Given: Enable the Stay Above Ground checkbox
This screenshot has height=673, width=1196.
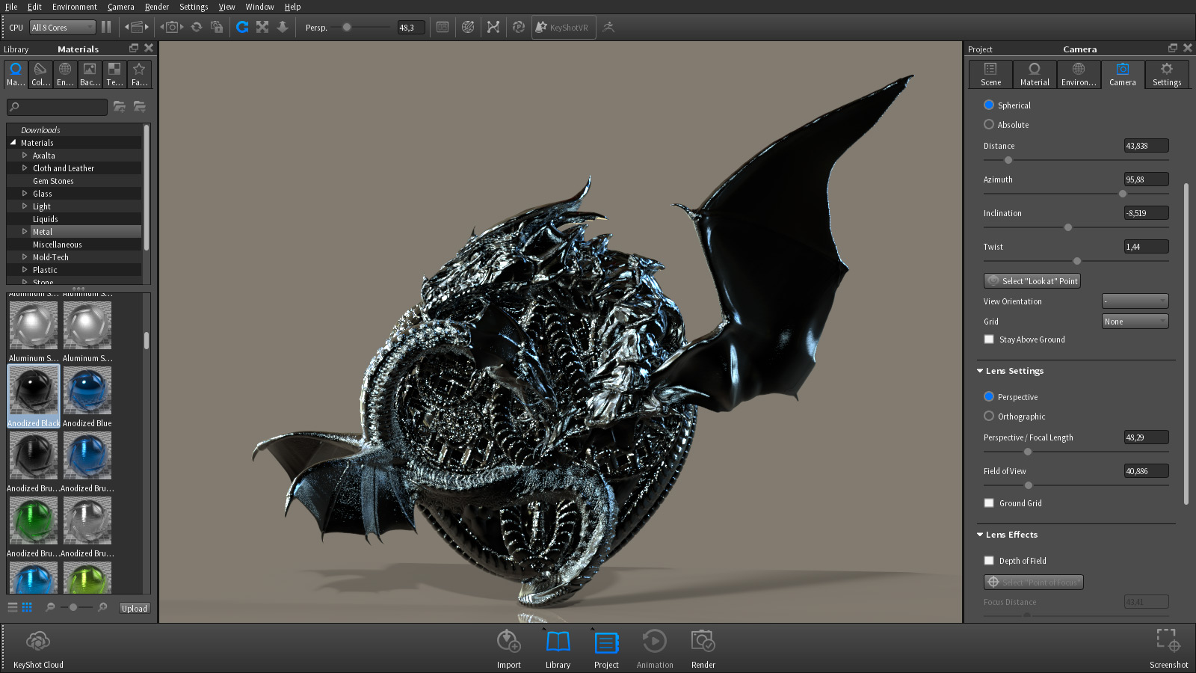Looking at the screenshot, I should (x=989, y=339).
